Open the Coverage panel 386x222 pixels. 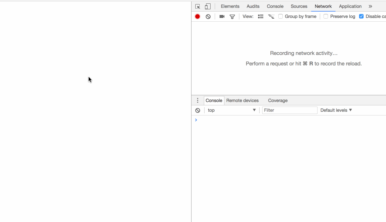tap(278, 100)
